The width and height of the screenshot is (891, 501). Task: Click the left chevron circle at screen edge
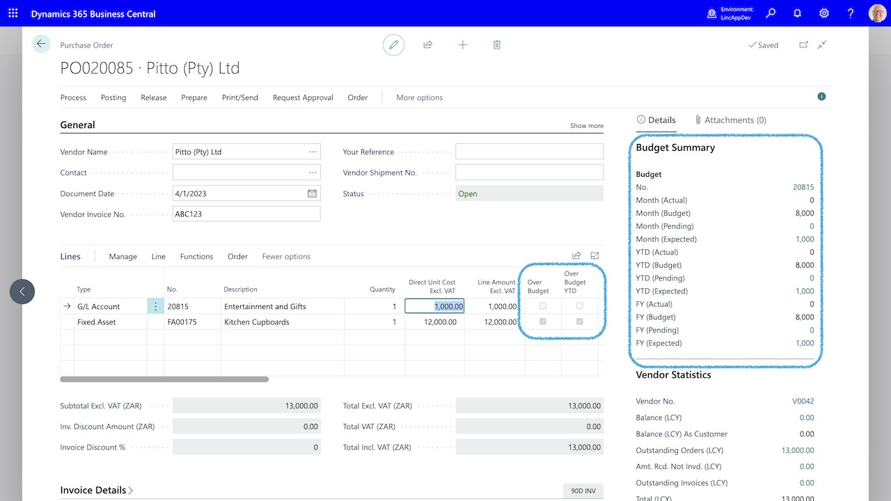click(22, 292)
